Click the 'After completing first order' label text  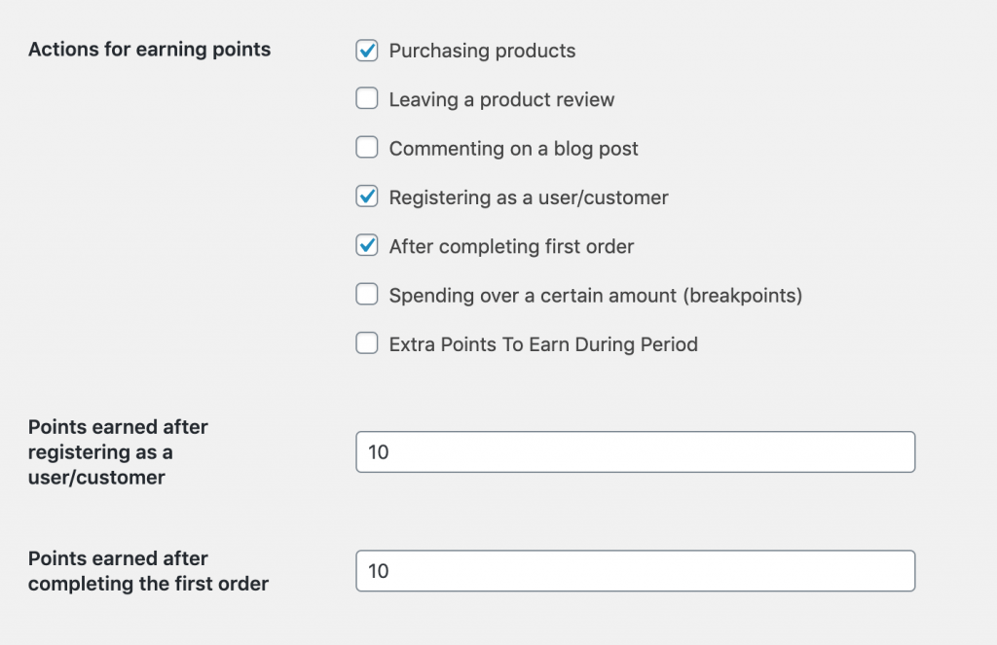point(511,246)
